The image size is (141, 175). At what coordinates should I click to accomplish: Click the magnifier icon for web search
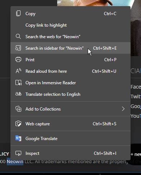(x=18, y=36)
